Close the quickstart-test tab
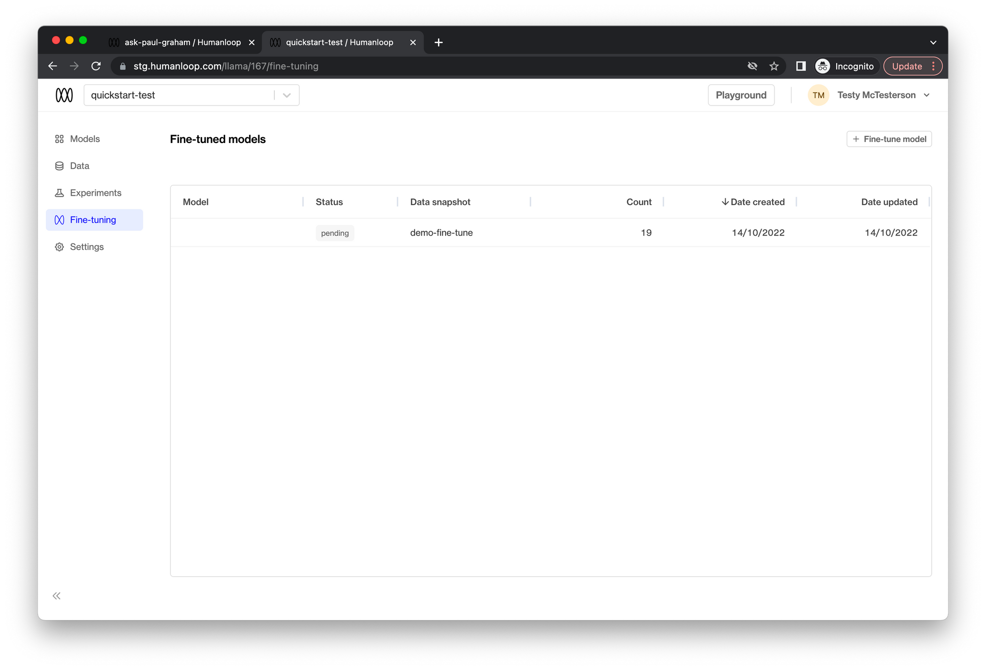 413,42
